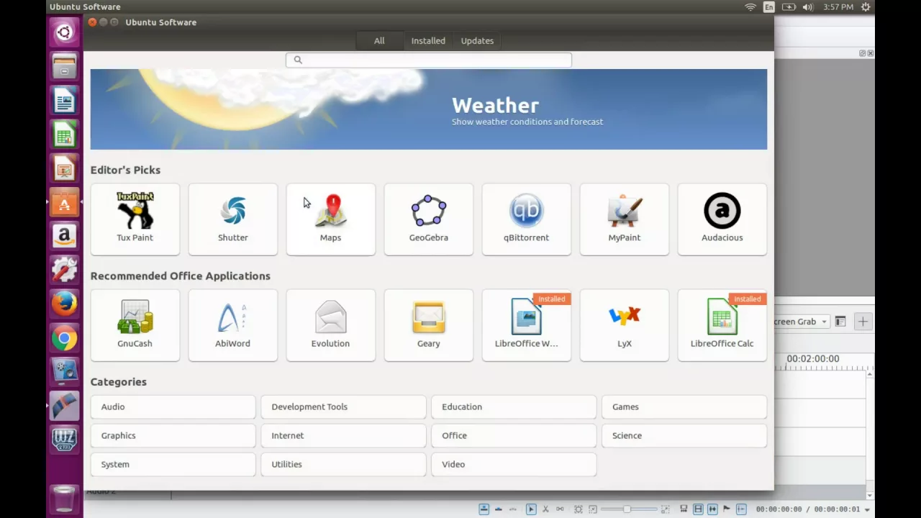
Task: Open the Tux Paint app tile
Action: coord(135,219)
